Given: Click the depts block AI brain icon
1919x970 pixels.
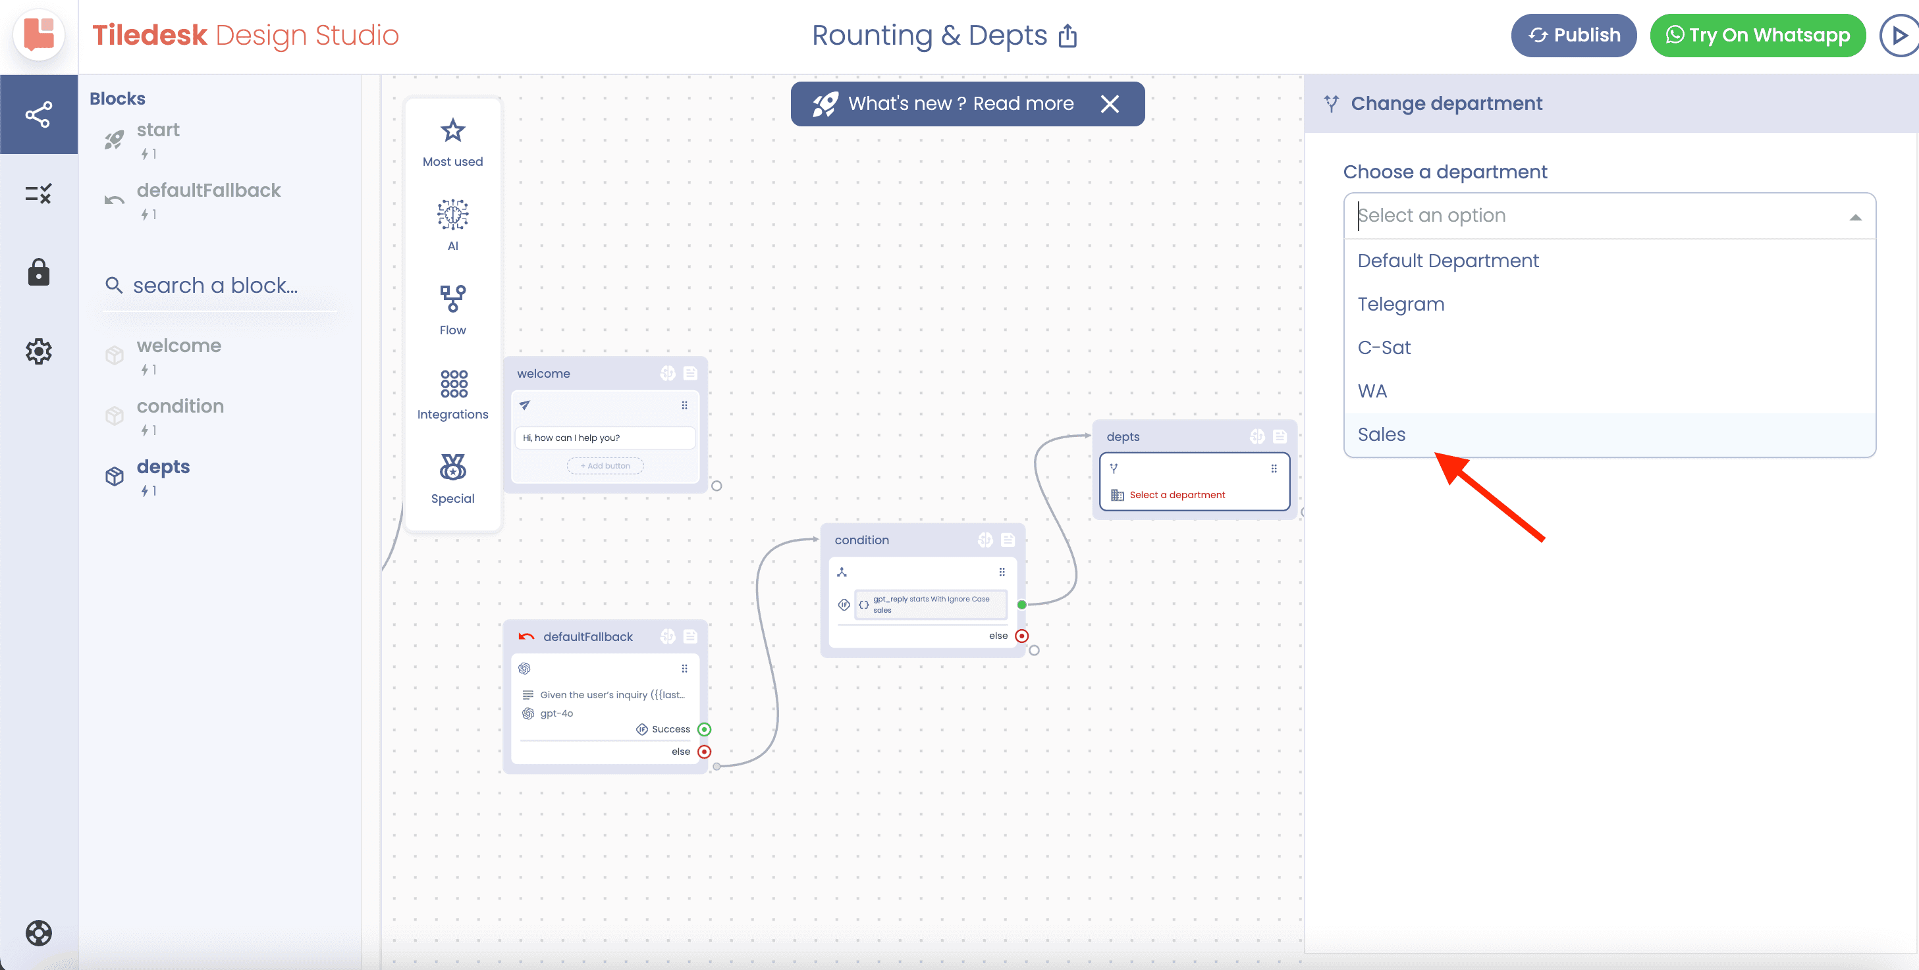Looking at the screenshot, I should pos(1257,436).
